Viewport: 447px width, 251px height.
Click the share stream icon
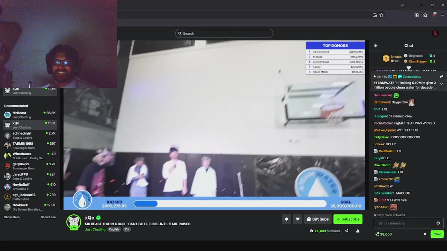pos(346,231)
